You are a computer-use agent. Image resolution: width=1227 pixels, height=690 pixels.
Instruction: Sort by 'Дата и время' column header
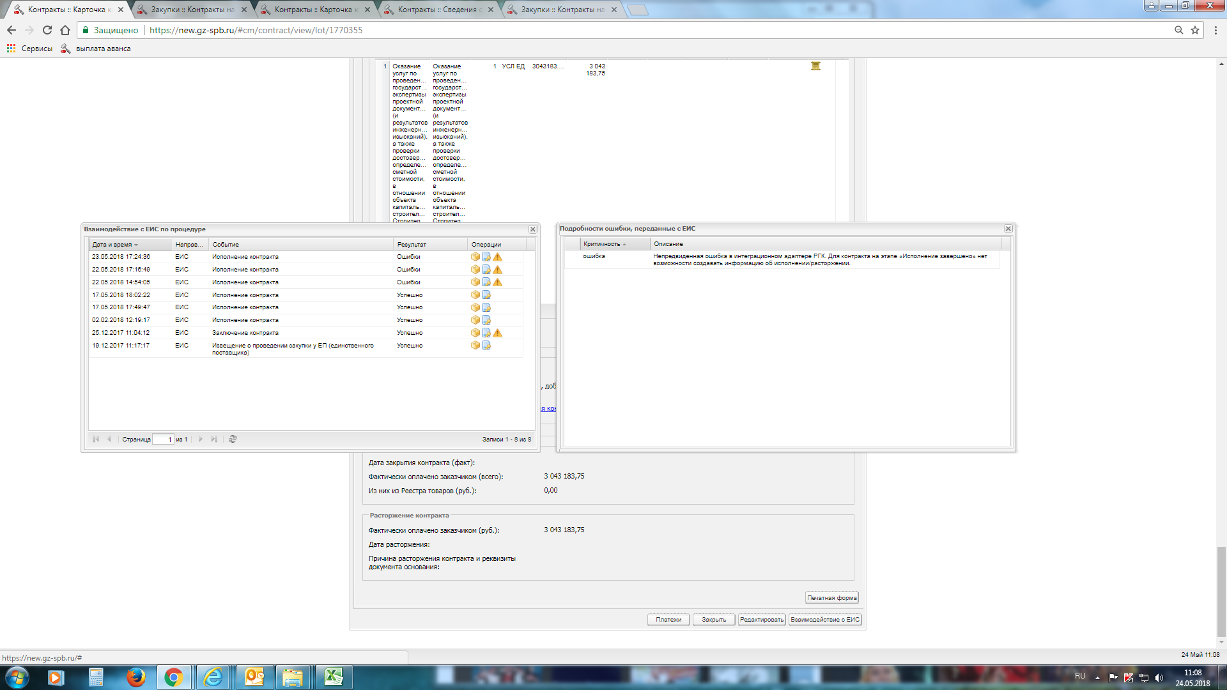(x=130, y=245)
